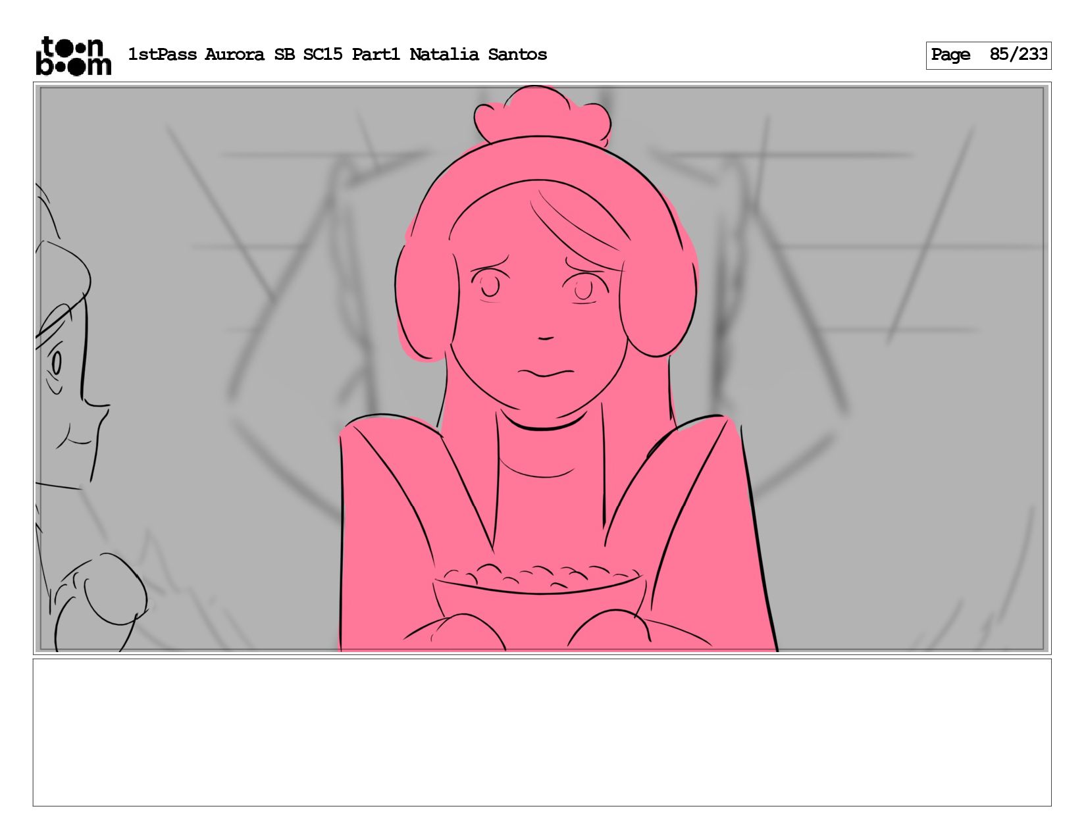
Task: Click the pink character's frowning mouth
Action: pyautogui.click(x=546, y=373)
